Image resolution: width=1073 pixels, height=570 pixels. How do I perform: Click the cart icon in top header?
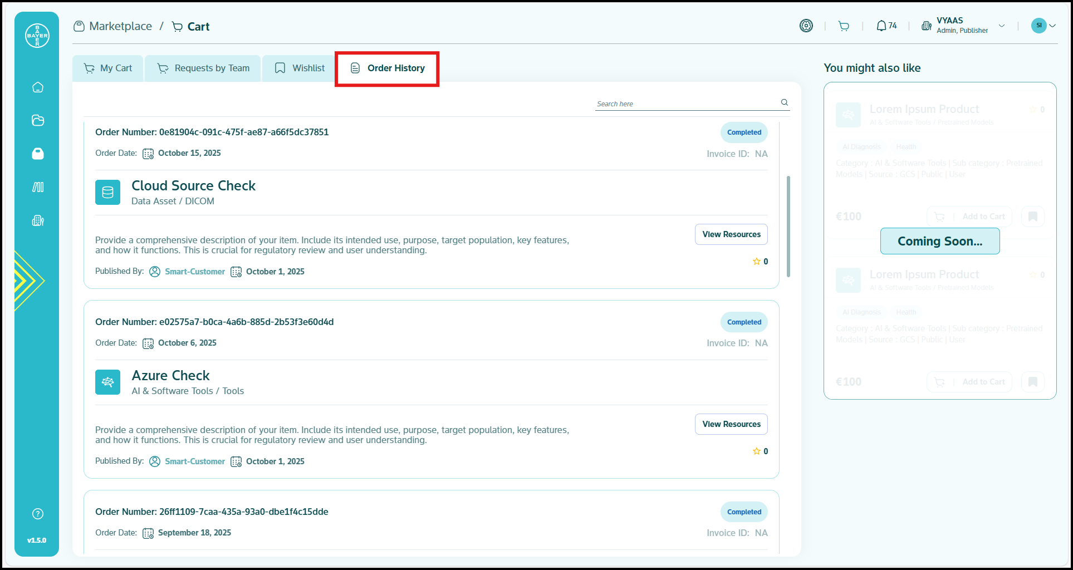[844, 26]
